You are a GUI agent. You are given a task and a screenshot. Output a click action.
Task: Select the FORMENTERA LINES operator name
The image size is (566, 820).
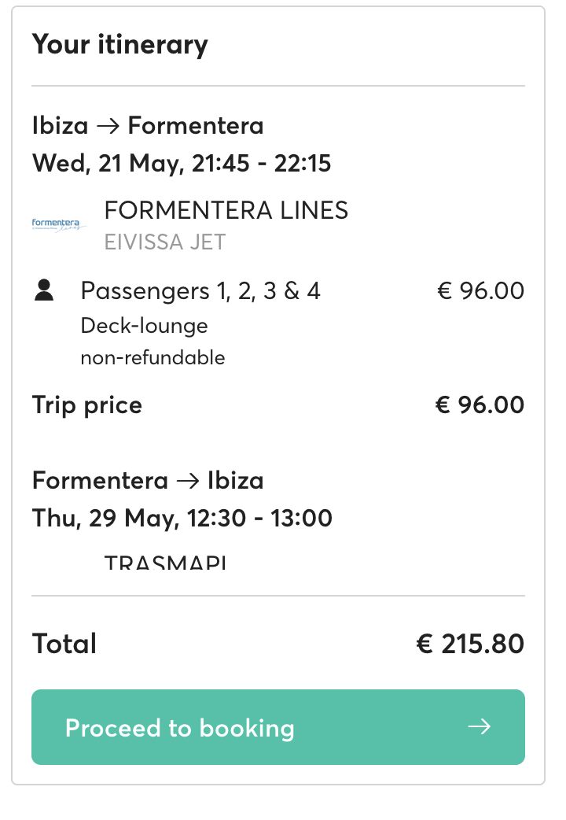click(226, 210)
